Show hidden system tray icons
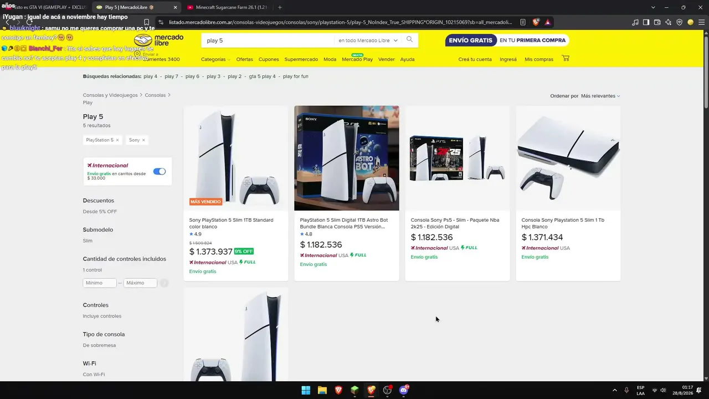This screenshot has width=709, height=399. [614, 390]
